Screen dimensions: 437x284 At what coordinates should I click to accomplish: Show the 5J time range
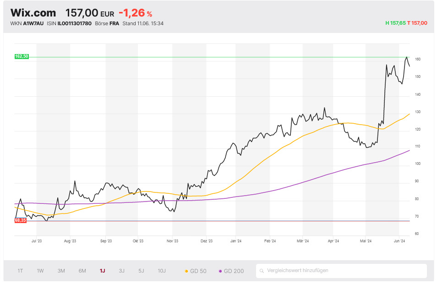(x=141, y=271)
